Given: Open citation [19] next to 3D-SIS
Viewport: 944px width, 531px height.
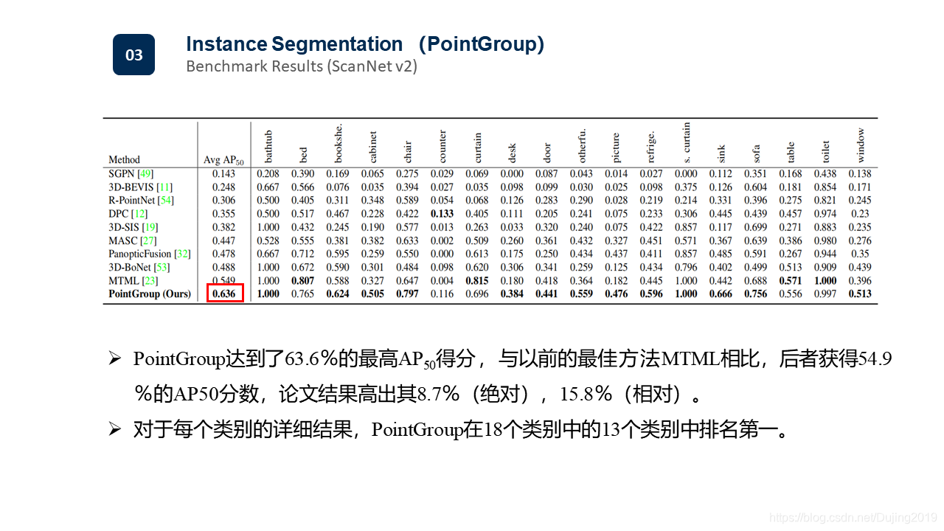Looking at the screenshot, I should [x=150, y=227].
